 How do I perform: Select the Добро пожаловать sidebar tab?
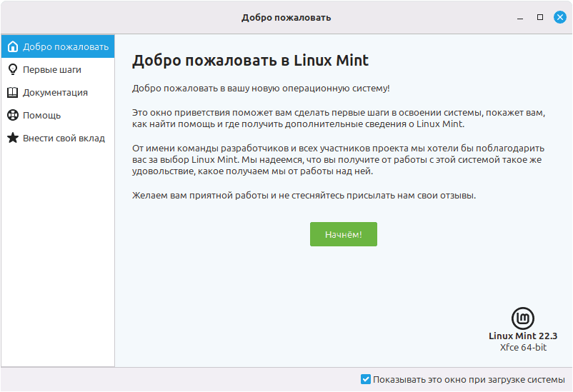(x=58, y=46)
